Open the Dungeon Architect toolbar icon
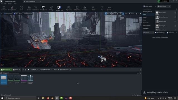The image size is (178, 100). [x=59, y=8]
